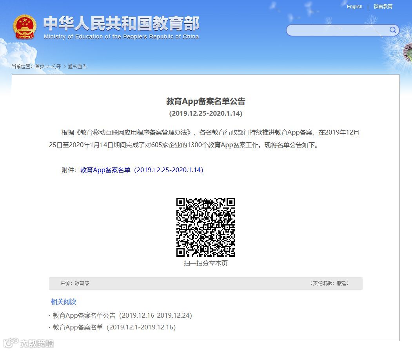The height and width of the screenshot is (351, 412).
Task: Click the 扫一扫分享本页 caption
Action: 206,263
